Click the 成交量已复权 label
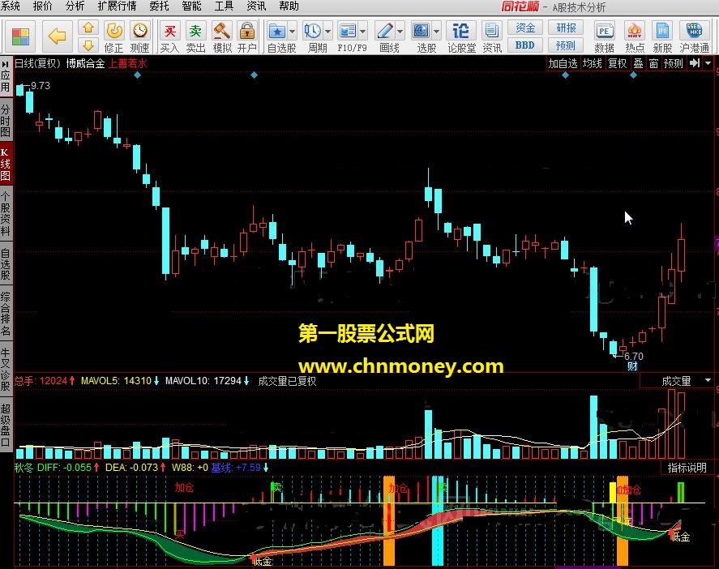719x569 pixels. (x=287, y=381)
